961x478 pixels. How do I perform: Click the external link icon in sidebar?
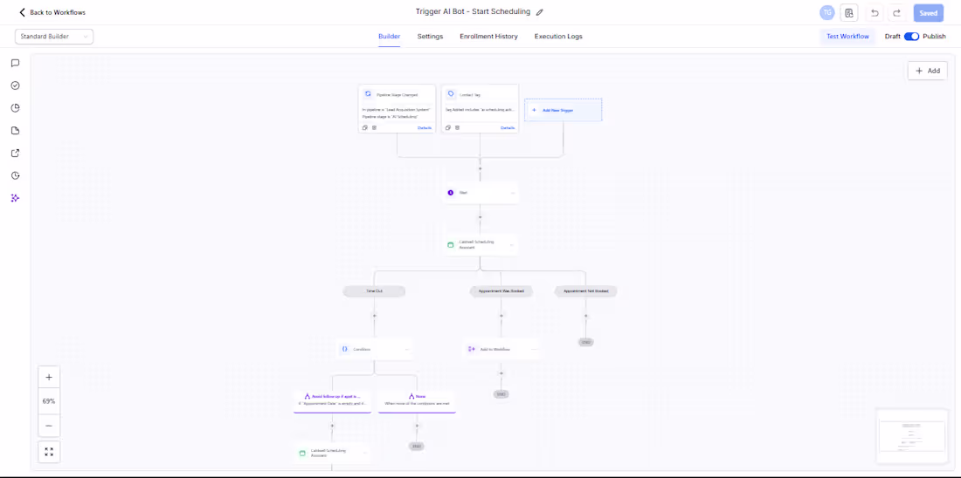(16, 153)
